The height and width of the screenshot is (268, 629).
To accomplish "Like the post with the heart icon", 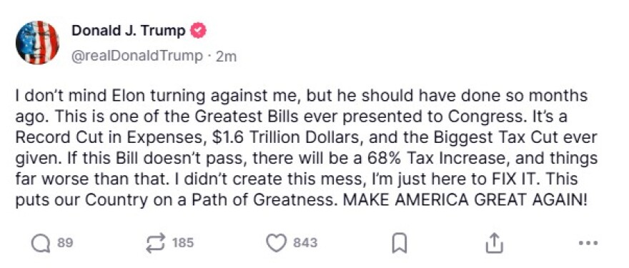I will pos(277,244).
